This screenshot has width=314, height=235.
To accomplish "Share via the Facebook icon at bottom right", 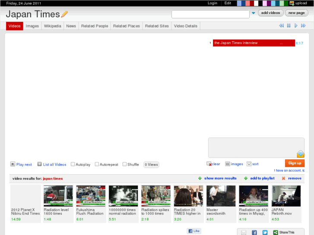I will (x=254, y=232).
